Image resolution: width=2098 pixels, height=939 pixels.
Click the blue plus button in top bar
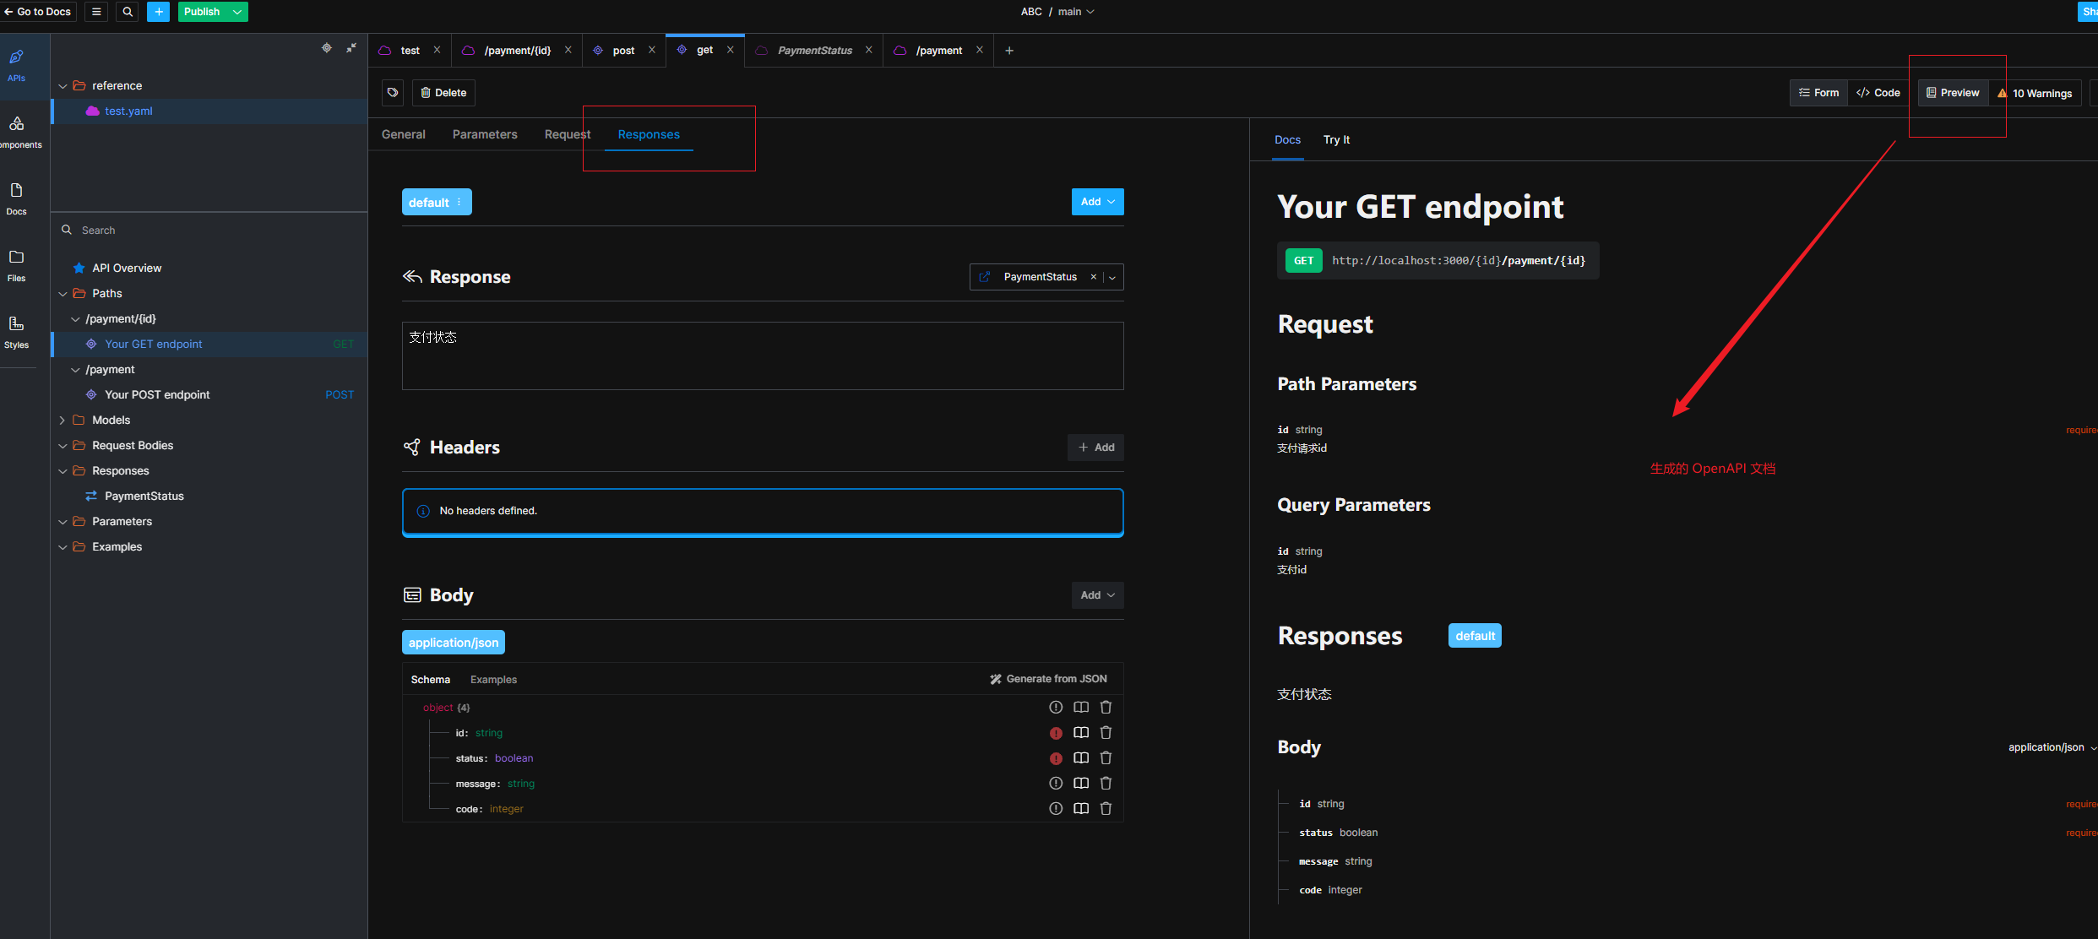point(158,12)
